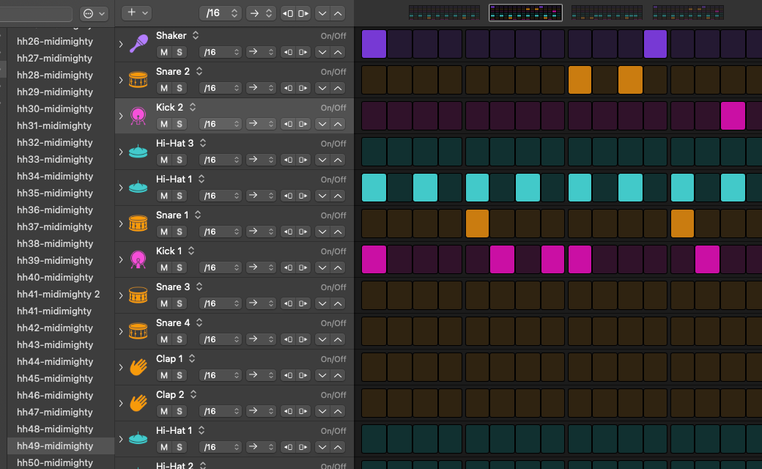The height and width of the screenshot is (469, 762).
Task: Decrement all row values in header
Action: (x=322, y=14)
